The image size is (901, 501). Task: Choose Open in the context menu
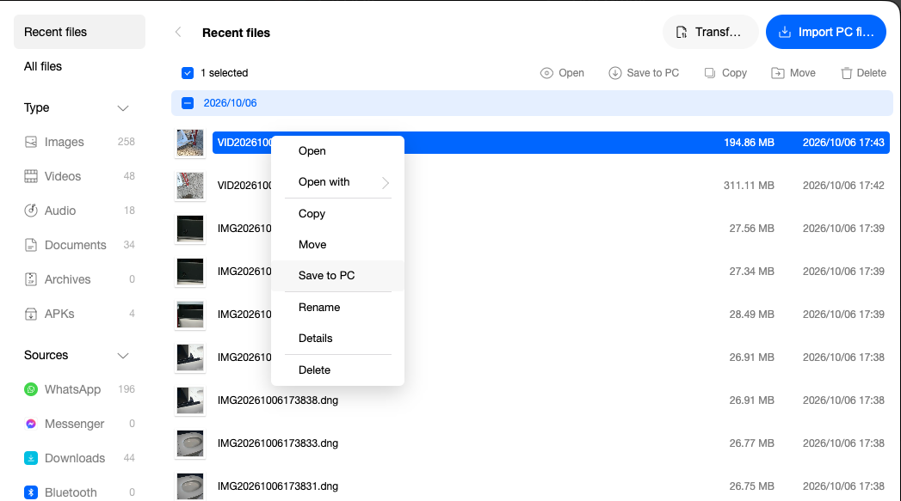coord(337,151)
